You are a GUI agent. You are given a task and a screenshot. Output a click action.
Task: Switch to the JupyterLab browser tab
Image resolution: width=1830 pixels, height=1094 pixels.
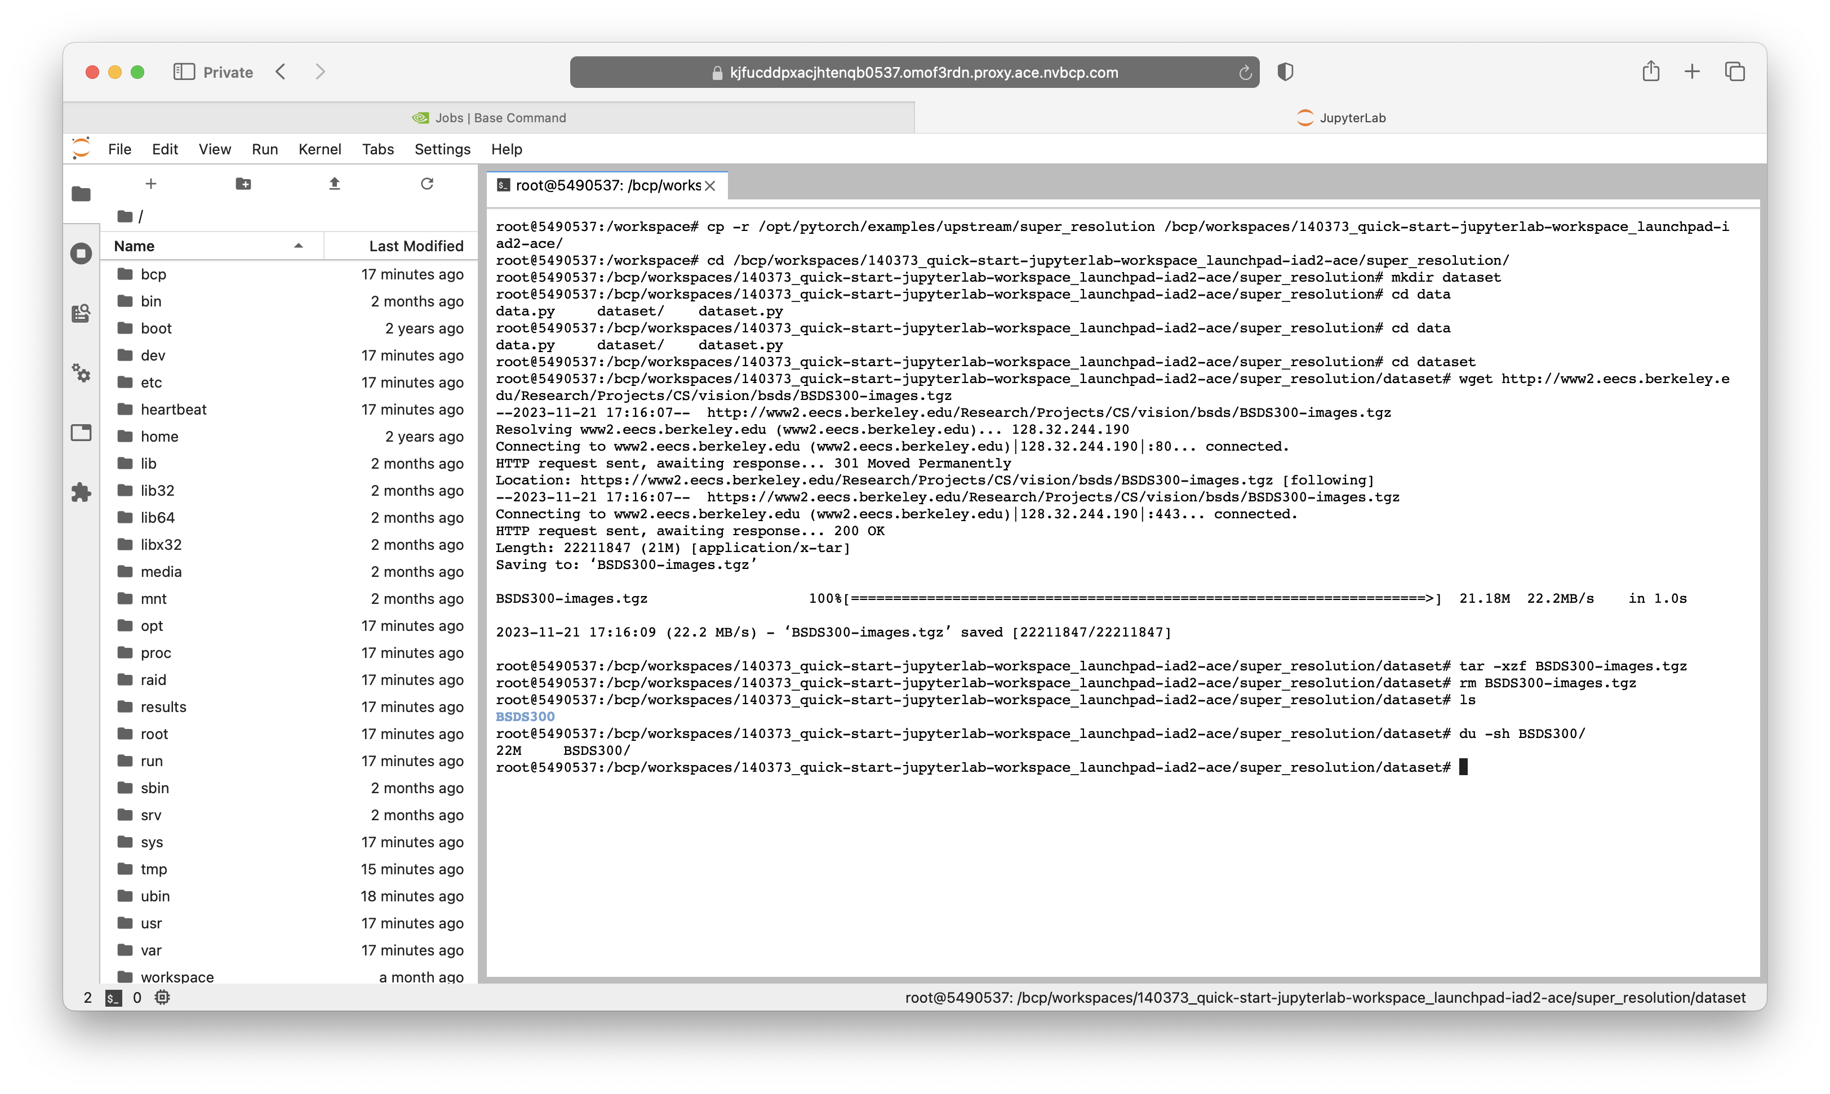[x=1341, y=118]
